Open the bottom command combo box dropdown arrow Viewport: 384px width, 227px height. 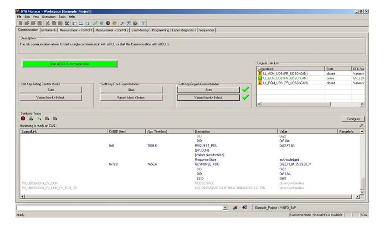[225, 208]
